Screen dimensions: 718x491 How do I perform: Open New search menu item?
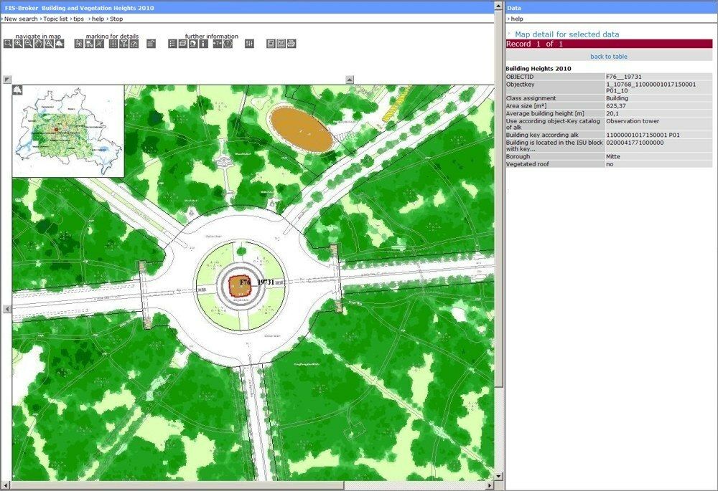tap(21, 19)
